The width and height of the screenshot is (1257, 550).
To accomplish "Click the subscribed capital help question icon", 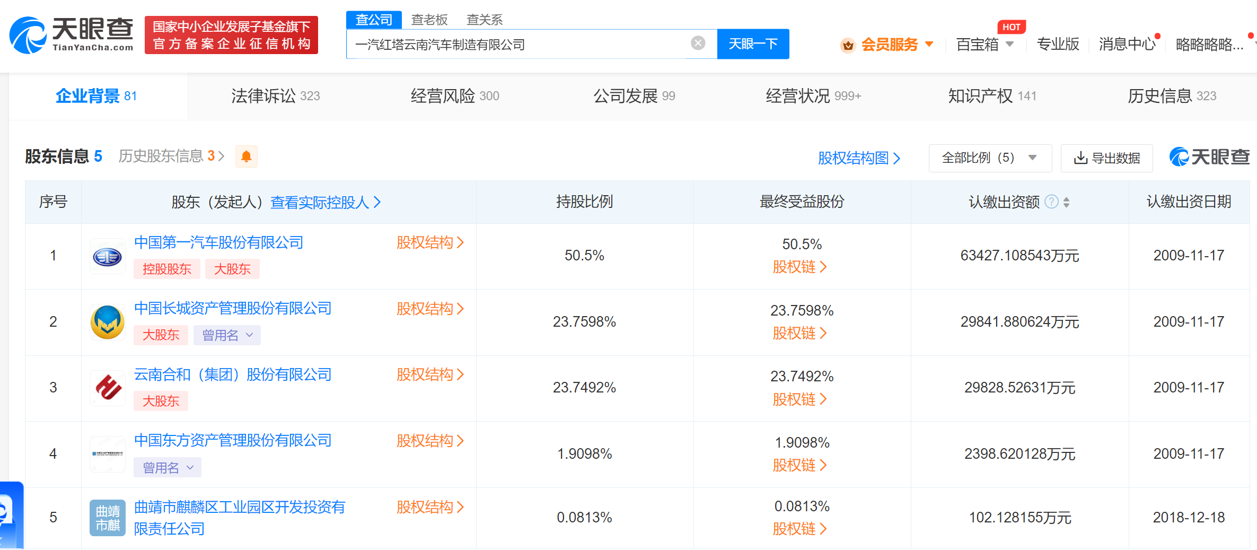I will point(1052,202).
